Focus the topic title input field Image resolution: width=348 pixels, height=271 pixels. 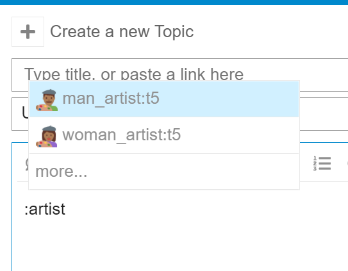(x=180, y=75)
